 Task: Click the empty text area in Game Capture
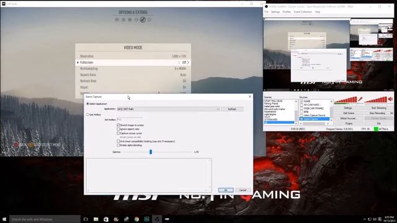149,175
